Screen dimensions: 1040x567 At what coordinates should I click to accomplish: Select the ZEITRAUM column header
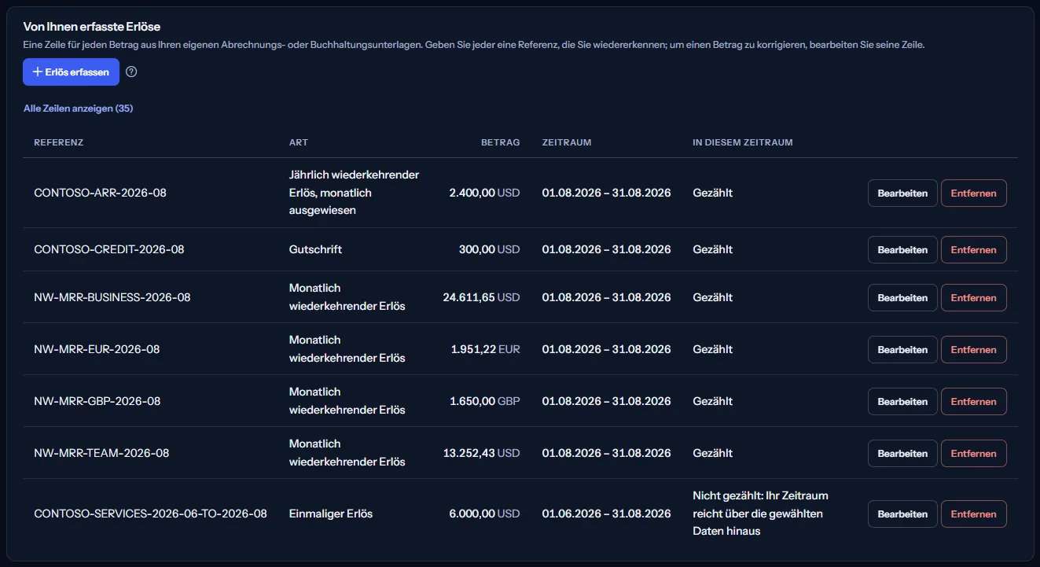[567, 142]
